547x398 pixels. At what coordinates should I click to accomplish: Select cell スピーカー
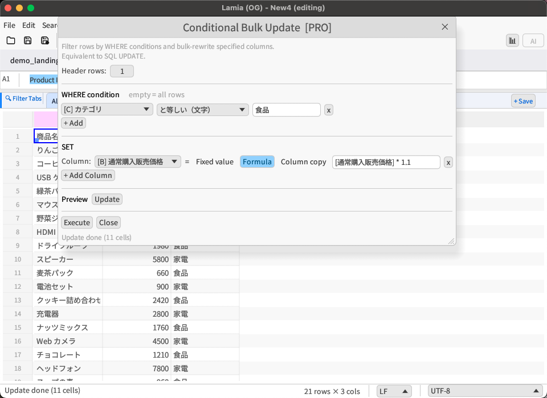coord(68,259)
